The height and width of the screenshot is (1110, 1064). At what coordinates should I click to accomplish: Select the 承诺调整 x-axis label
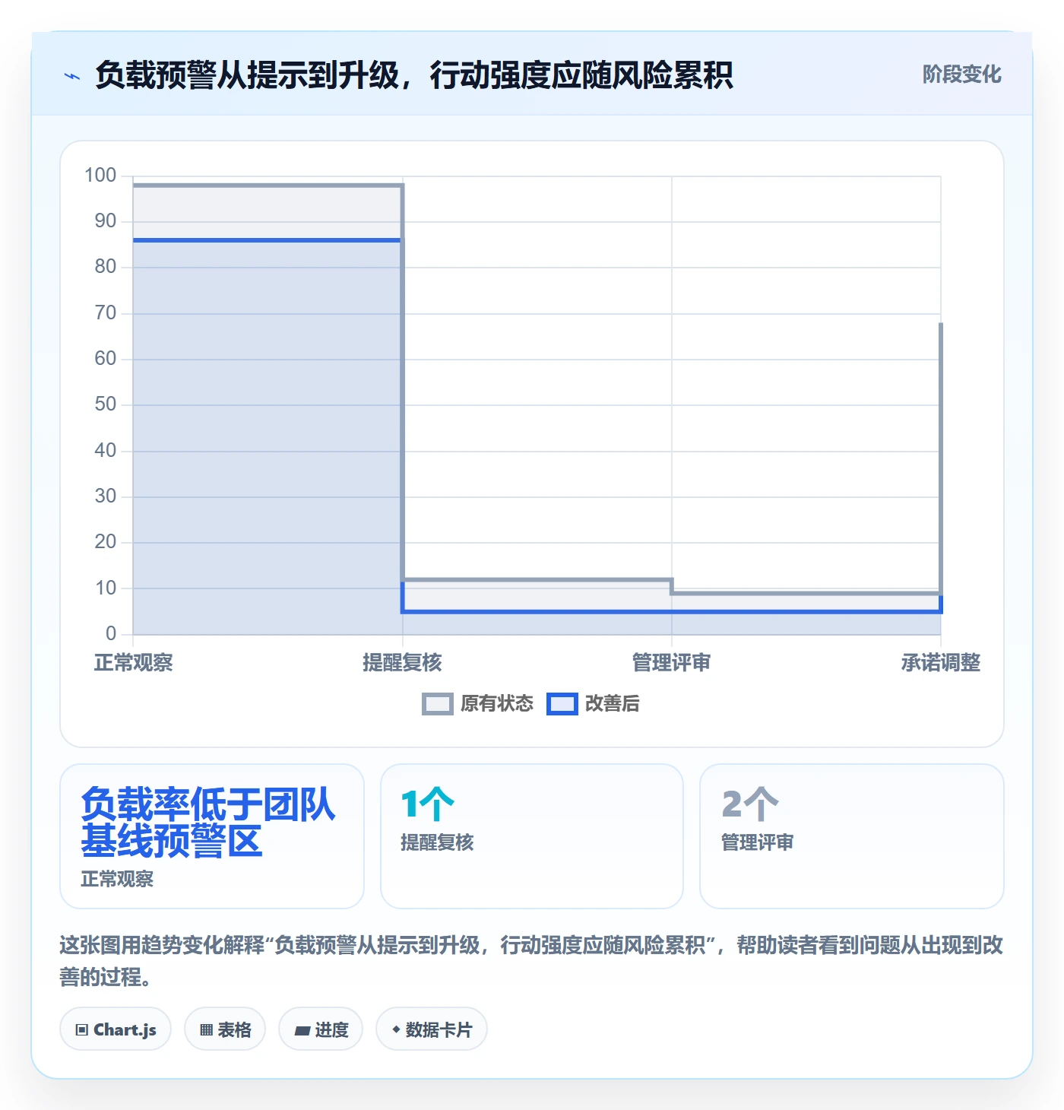941,663
